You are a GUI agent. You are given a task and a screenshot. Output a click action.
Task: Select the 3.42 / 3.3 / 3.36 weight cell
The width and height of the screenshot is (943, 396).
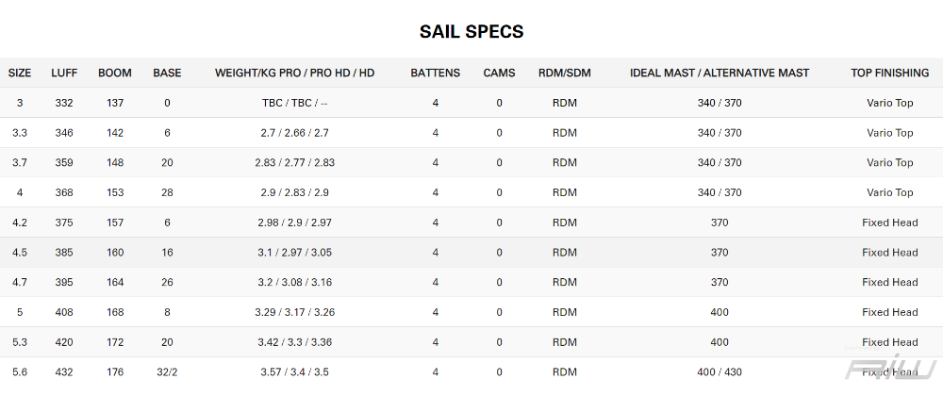pos(295,342)
